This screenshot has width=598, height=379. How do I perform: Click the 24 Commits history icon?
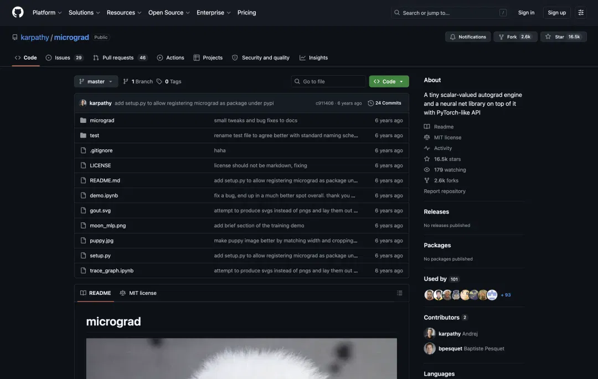point(370,103)
